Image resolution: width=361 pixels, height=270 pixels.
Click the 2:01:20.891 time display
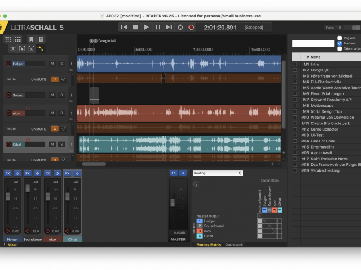coord(220,28)
